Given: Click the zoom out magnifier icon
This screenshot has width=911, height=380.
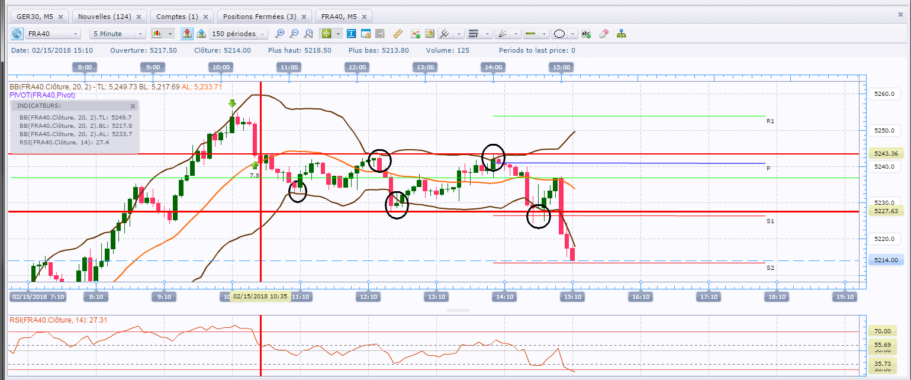Looking at the screenshot, I should [x=294, y=34].
